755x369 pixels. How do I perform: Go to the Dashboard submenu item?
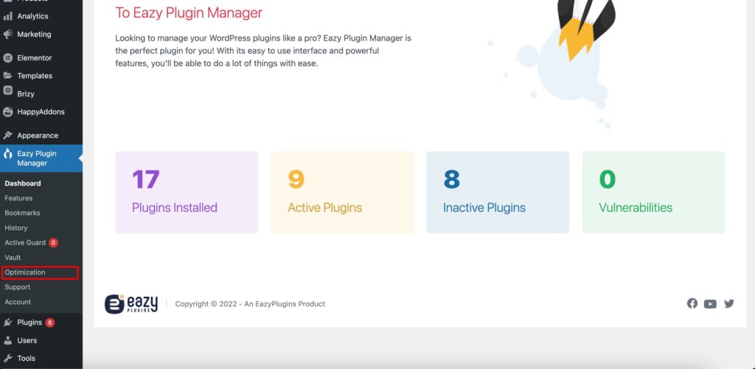23,183
